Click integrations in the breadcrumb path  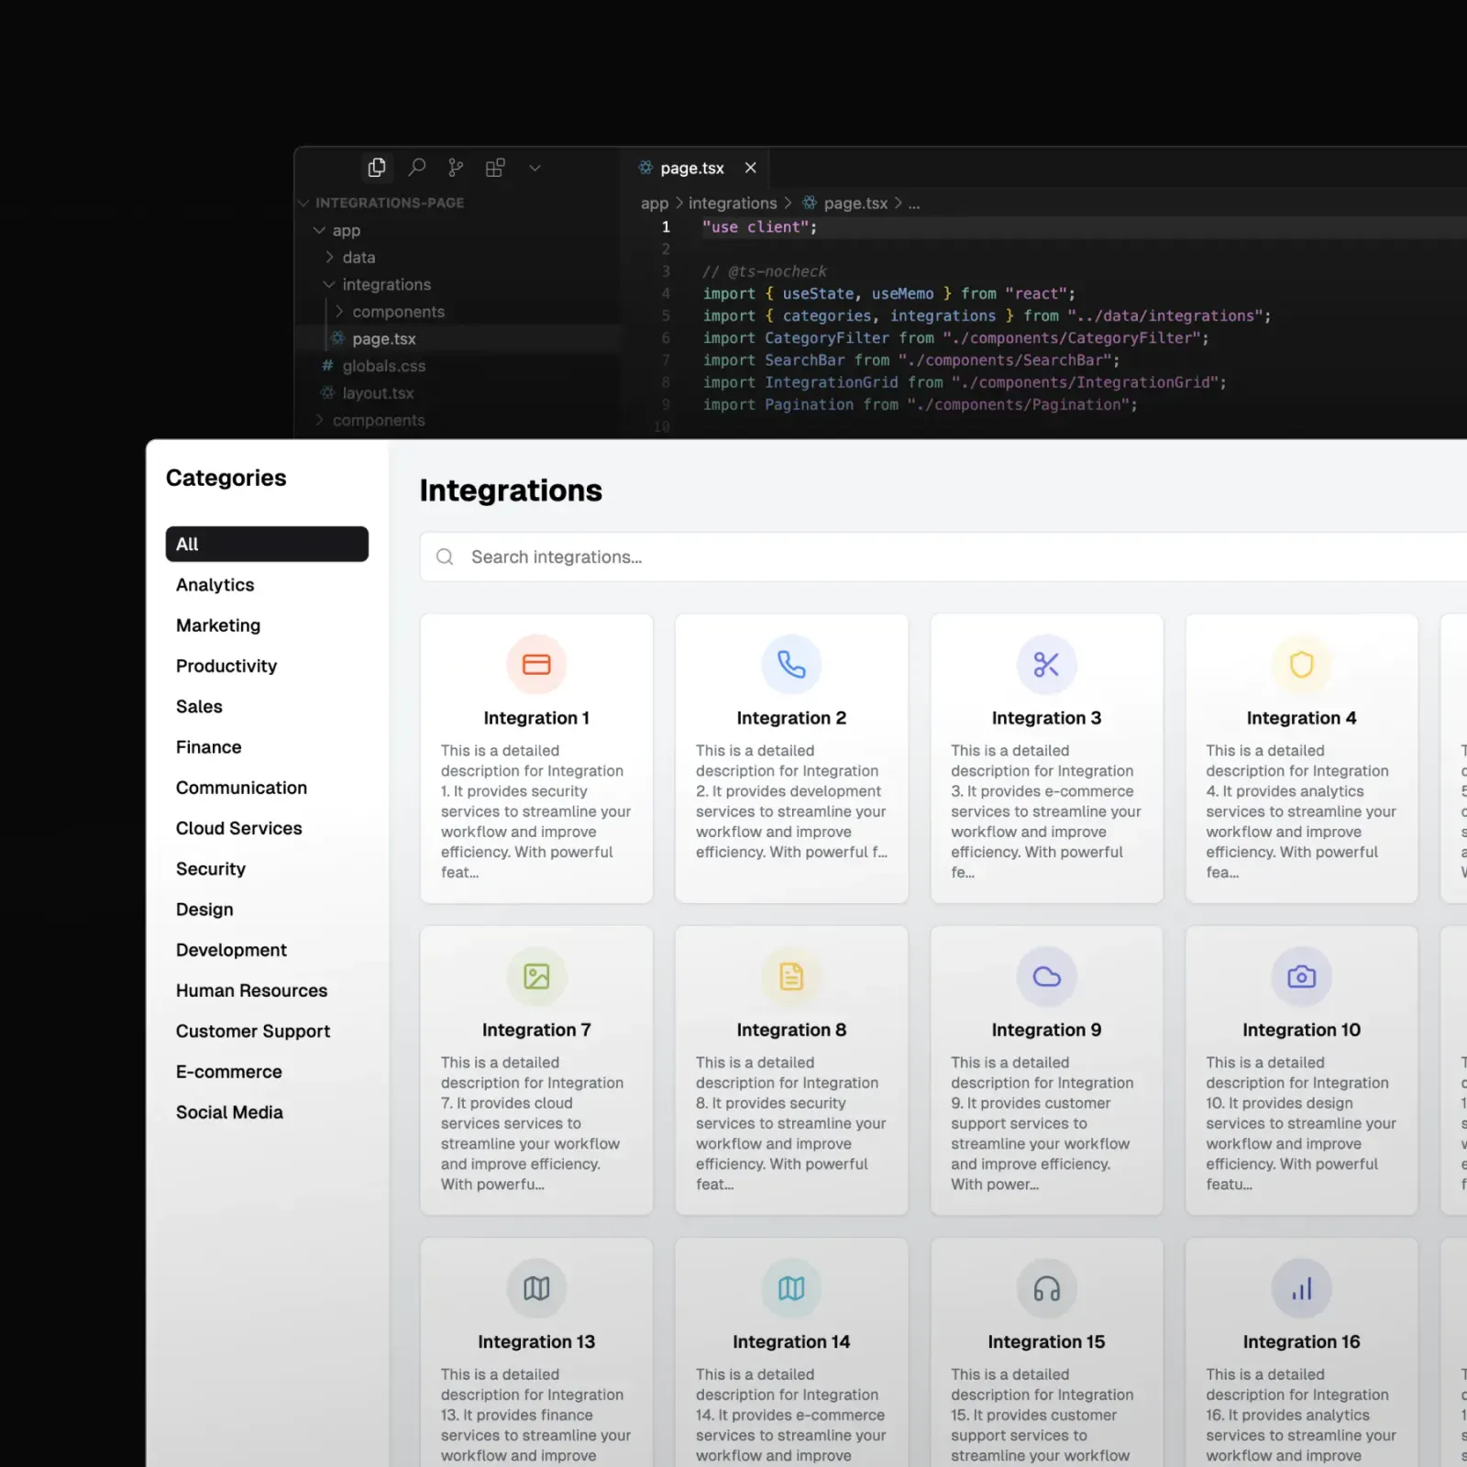pyautogui.click(x=732, y=203)
